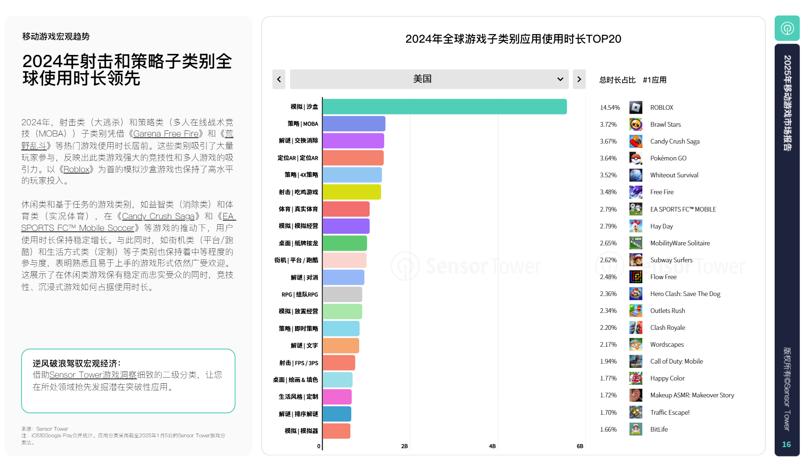Screen dimensions: 807x464
Task: Select the Clash Royale app icon
Action: pos(635,327)
